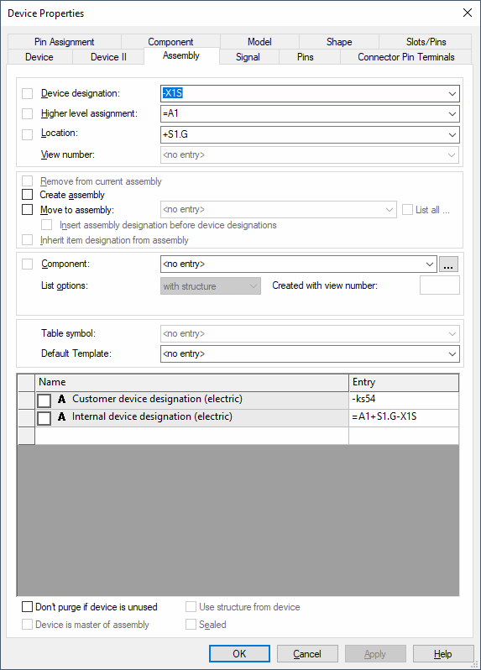Open the Signal tab

248,57
